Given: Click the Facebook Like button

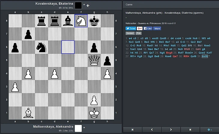Looking at the screenshot, I should coord(148,28).
